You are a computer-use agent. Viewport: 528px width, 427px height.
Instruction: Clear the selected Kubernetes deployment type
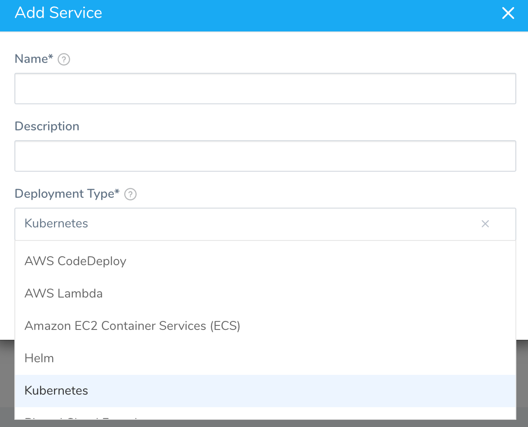coord(485,224)
